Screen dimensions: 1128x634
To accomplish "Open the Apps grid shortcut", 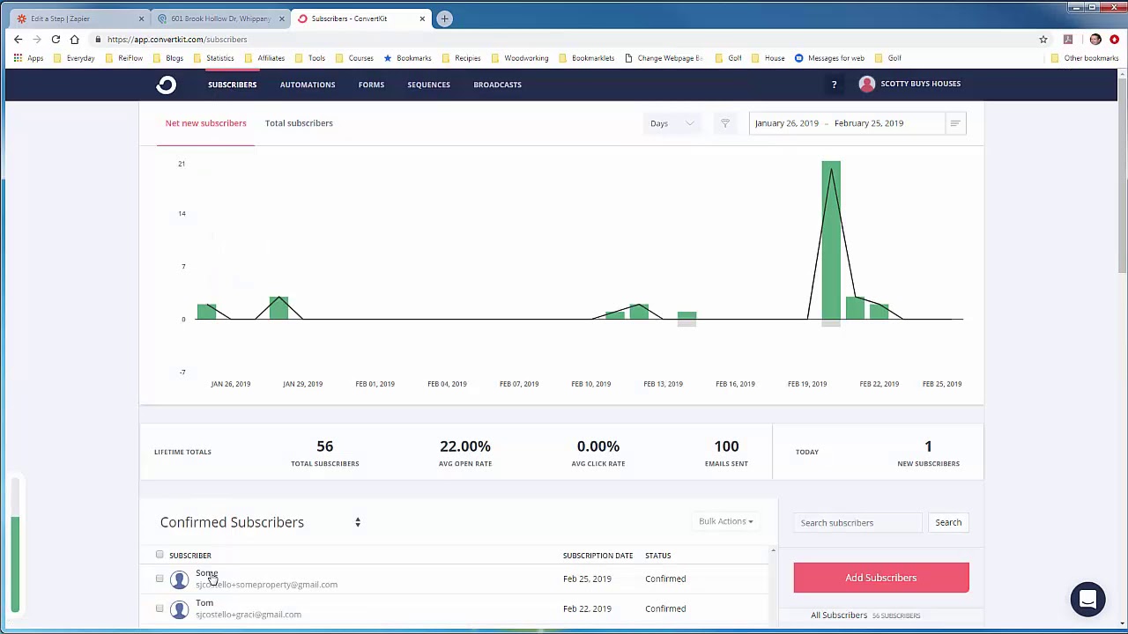I will point(28,58).
